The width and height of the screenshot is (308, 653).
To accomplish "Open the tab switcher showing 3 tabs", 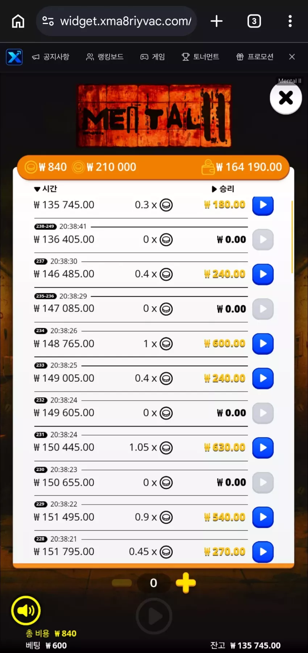I will tap(254, 21).
